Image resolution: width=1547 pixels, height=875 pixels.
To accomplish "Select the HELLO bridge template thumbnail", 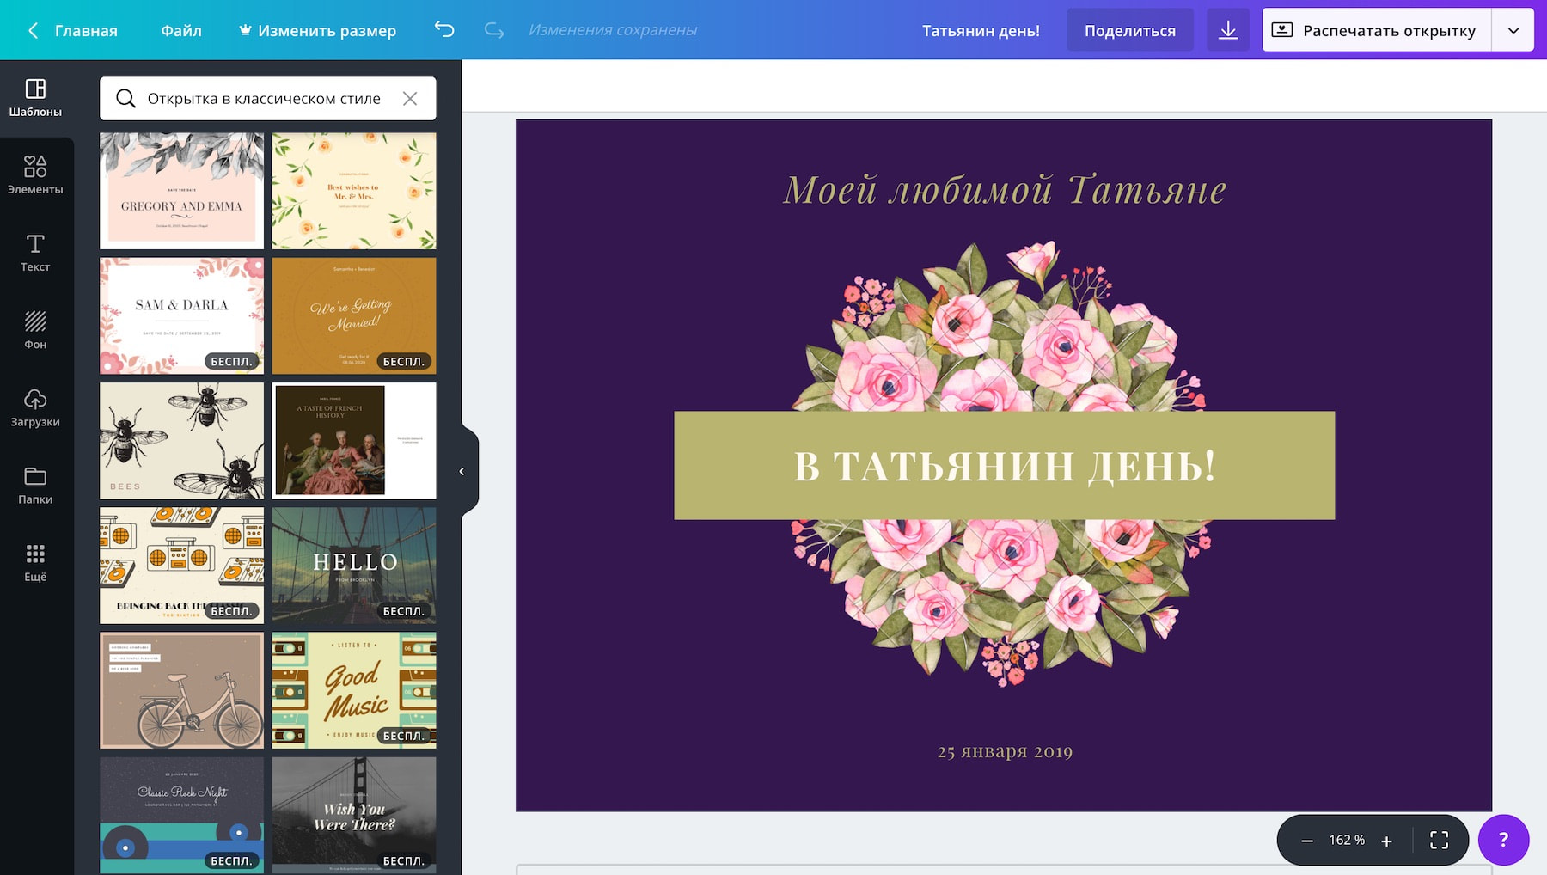I will 354,565.
